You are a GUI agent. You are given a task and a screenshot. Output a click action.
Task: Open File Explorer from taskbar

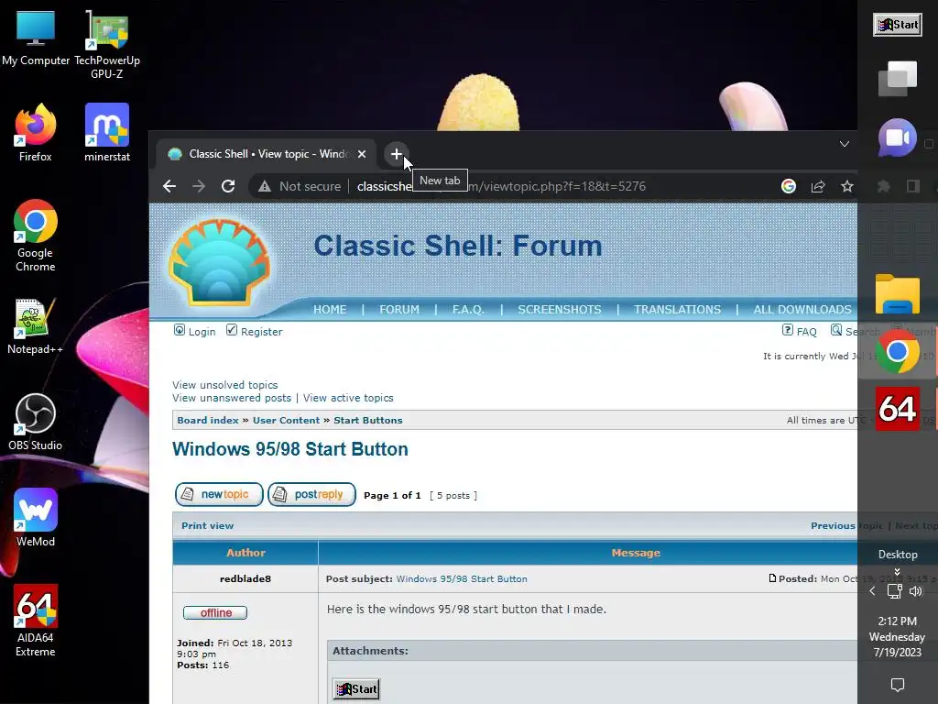(x=898, y=294)
